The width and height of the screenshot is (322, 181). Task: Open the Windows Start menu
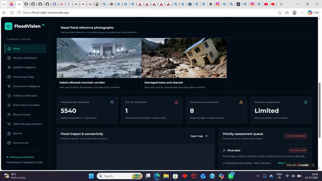point(91,176)
